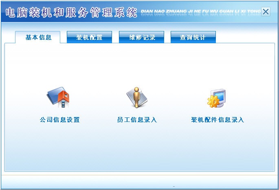This screenshot has width=279, height=190.
Task: Click the 员工信息录入 person icon
Action: click(x=137, y=97)
